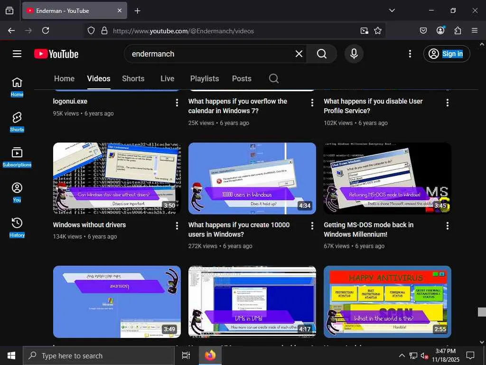The width and height of the screenshot is (486, 365).
Task: Click the Firefox taskbar icon
Action: click(210, 355)
